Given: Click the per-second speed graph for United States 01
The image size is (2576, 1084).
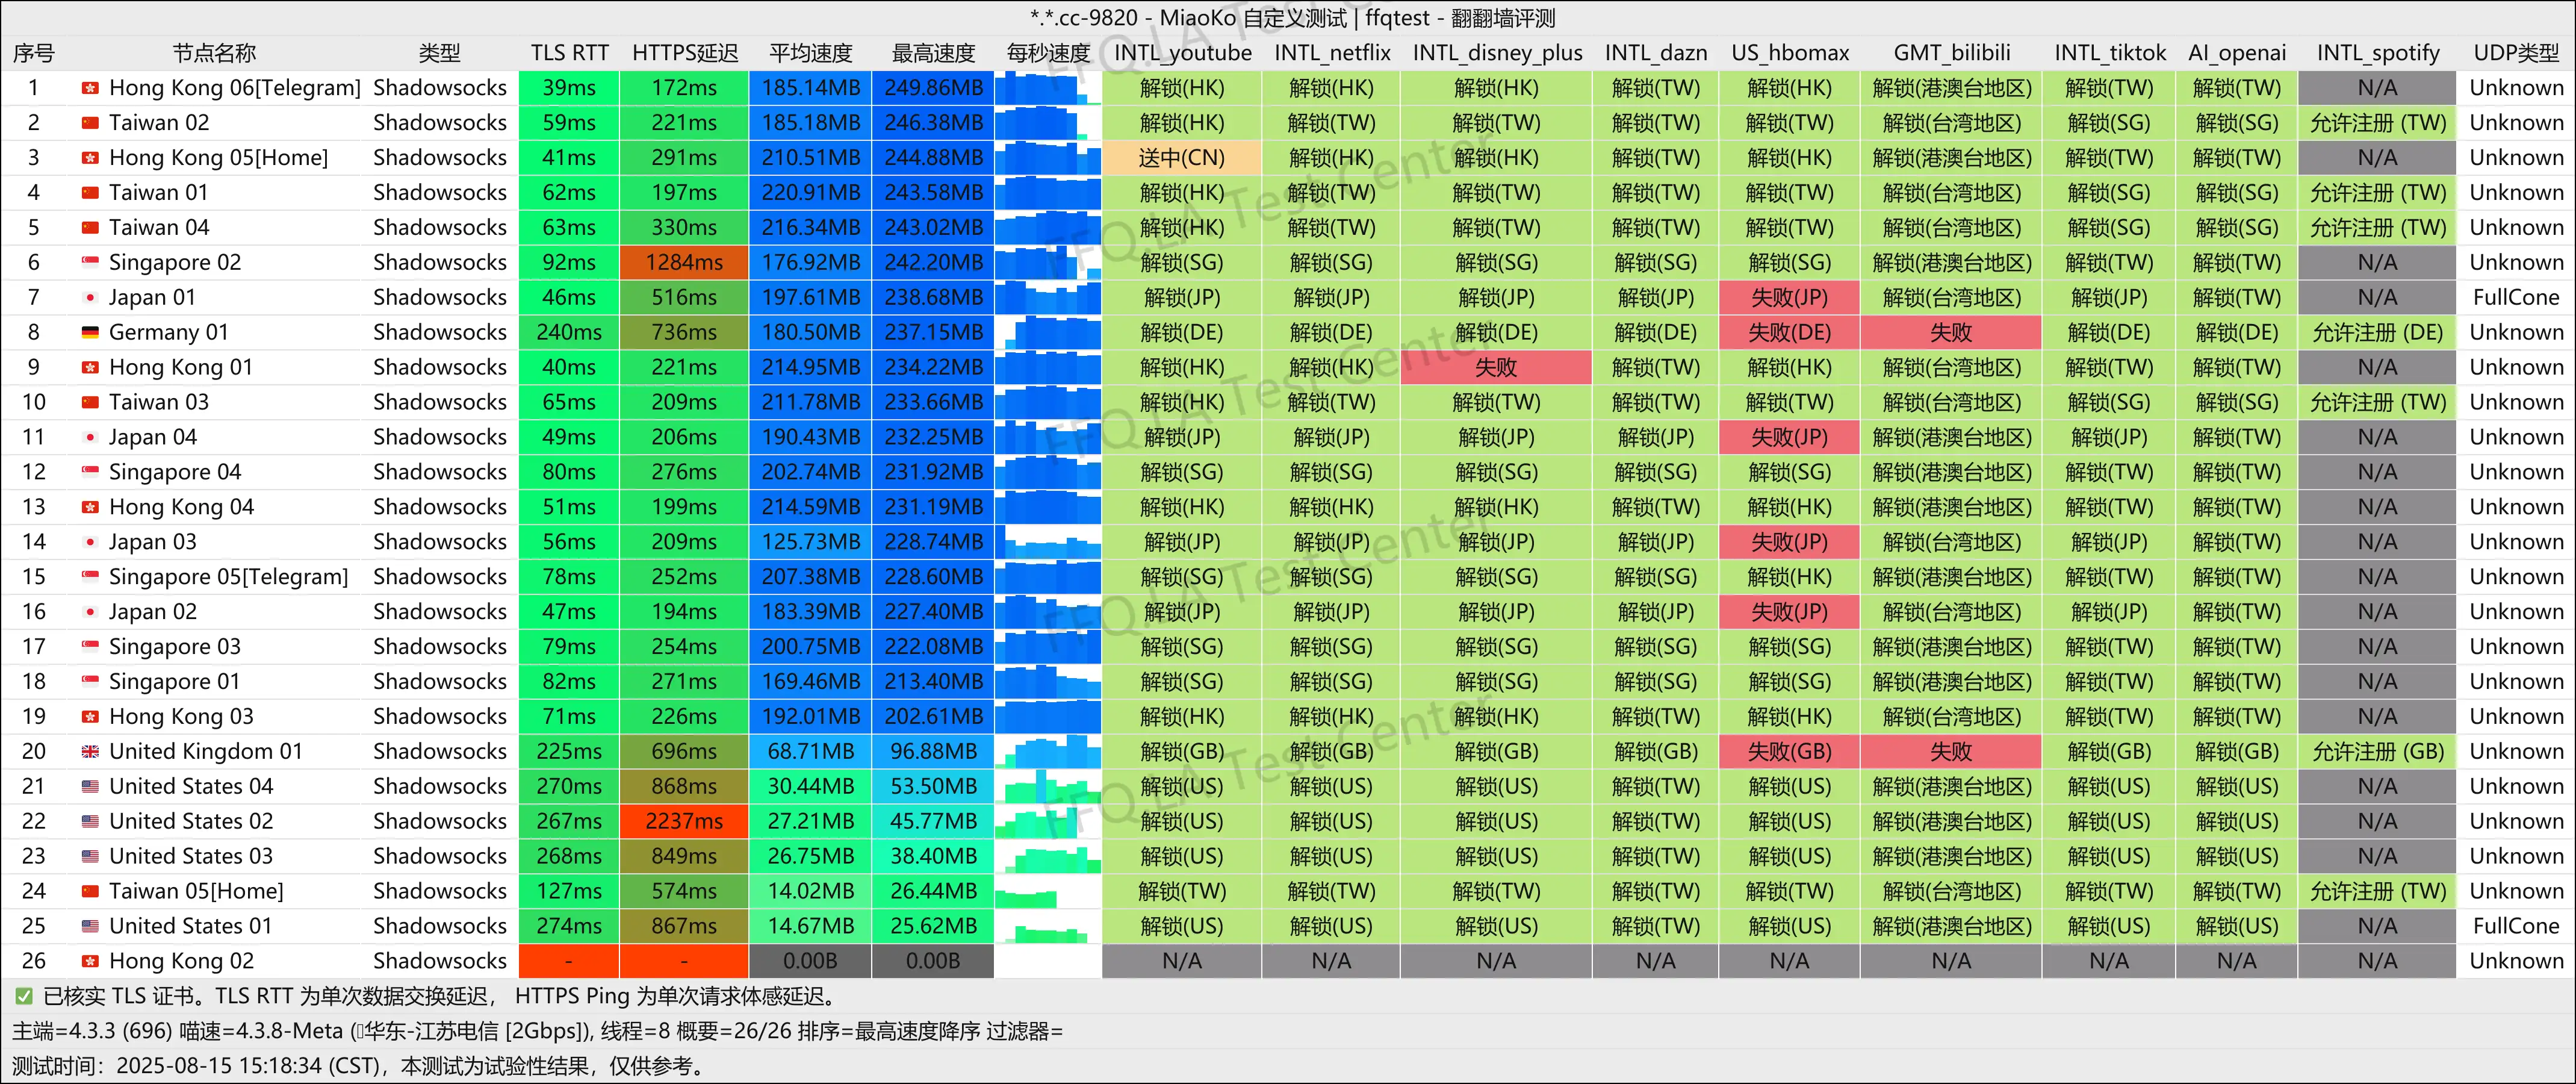Looking at the screenshot, I should pos(1048,926).
